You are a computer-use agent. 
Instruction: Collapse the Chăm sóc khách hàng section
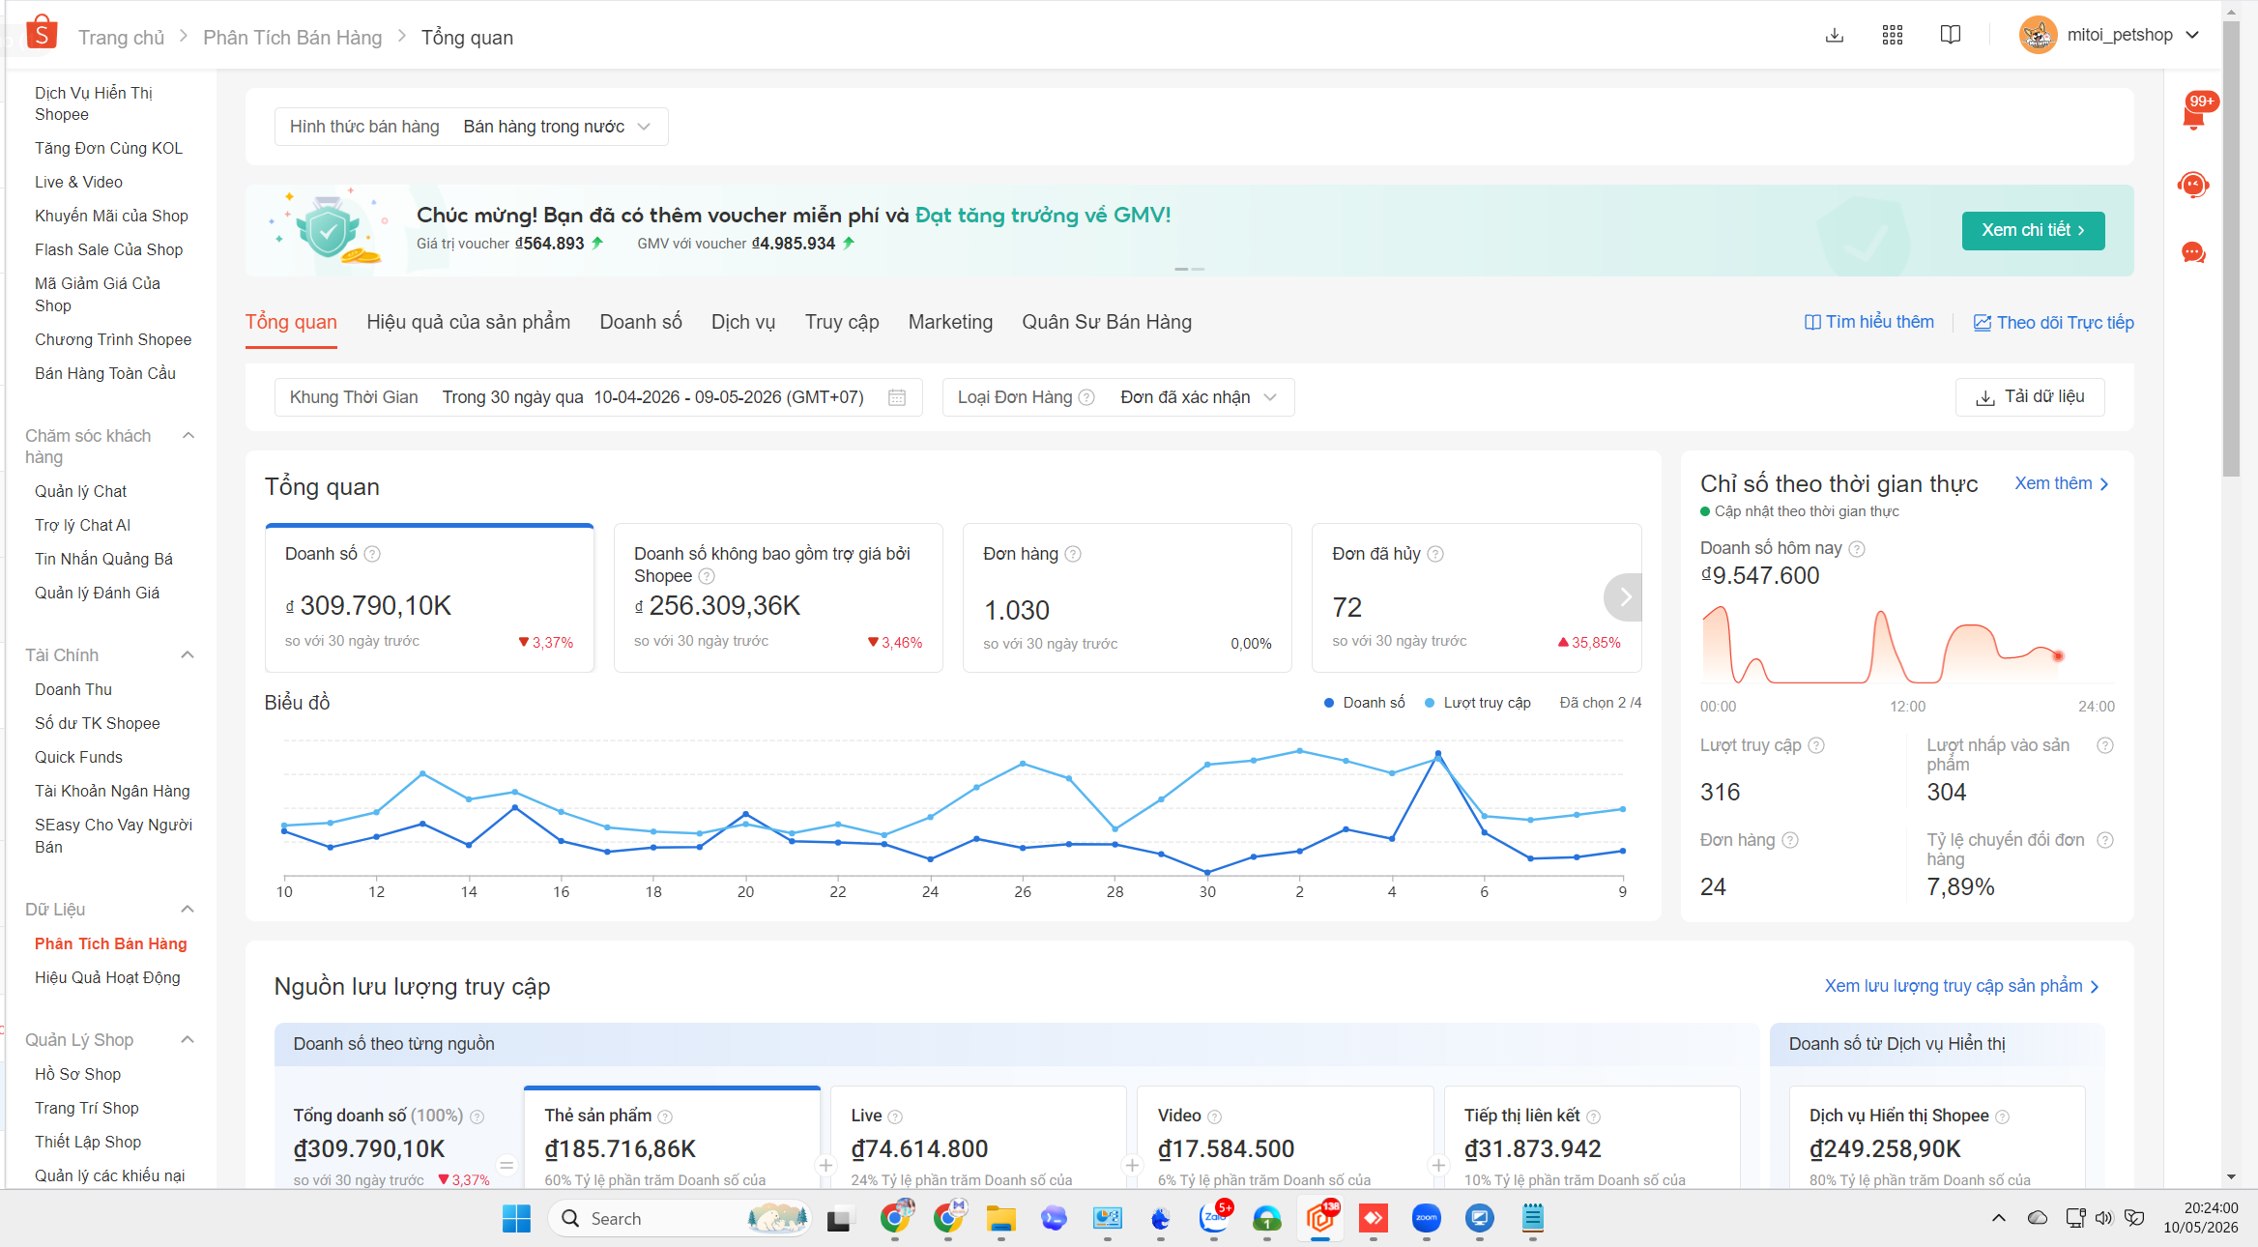coord(188,436)
